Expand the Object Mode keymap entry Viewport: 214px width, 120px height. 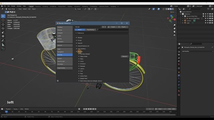click(79, 56)
